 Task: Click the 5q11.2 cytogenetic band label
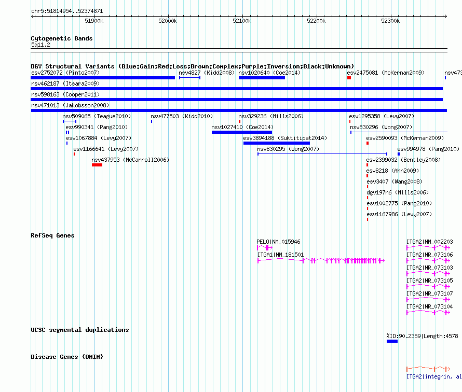point(40,45)
